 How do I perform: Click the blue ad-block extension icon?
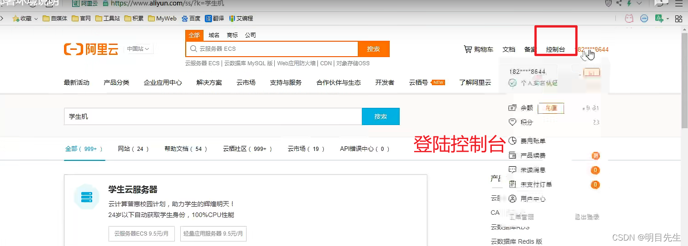pyautogui.click(x=644, y=19)
